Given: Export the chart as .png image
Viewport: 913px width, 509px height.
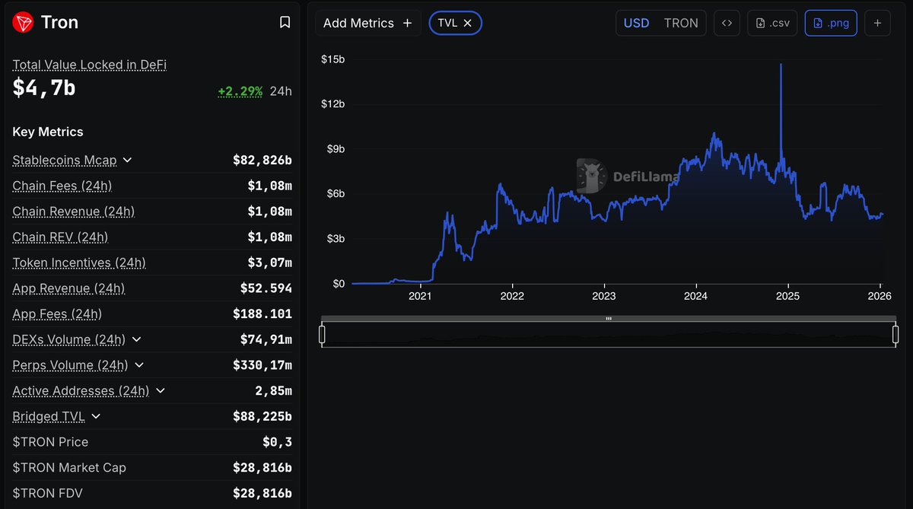Looking at the screenshot, I should (830, 23).
